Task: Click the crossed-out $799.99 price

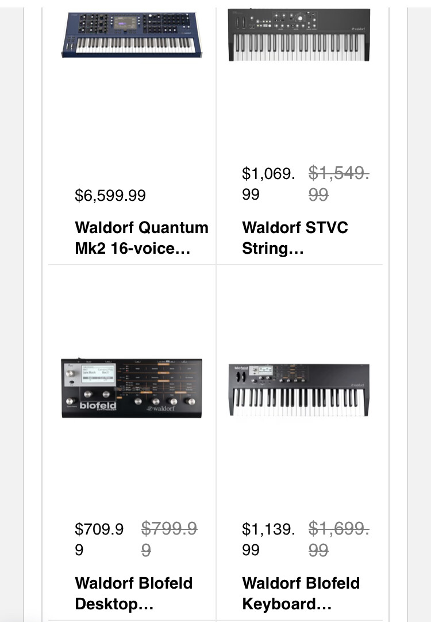Action: click(x=169, y=540)
